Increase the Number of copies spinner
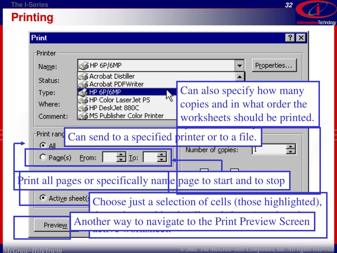The height and width of the screenshot is (253, 337). point(291,147)
